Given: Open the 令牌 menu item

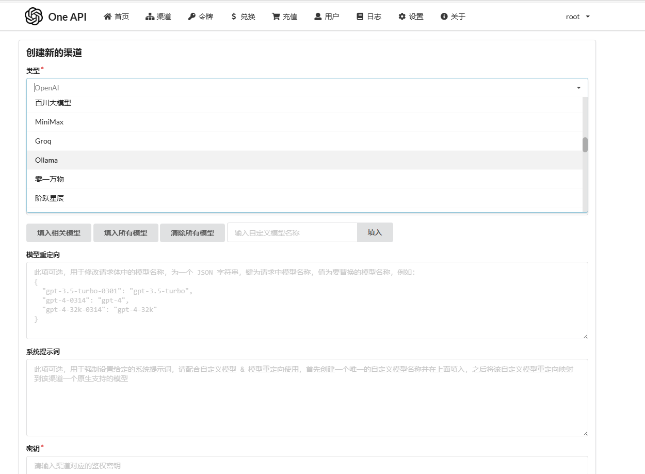Looking at the screenshot, I should (200, 17).
